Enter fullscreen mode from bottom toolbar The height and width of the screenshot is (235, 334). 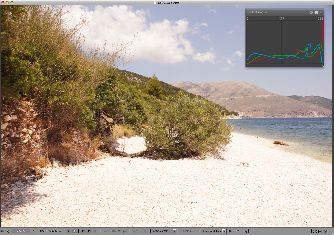coord(315,231)
